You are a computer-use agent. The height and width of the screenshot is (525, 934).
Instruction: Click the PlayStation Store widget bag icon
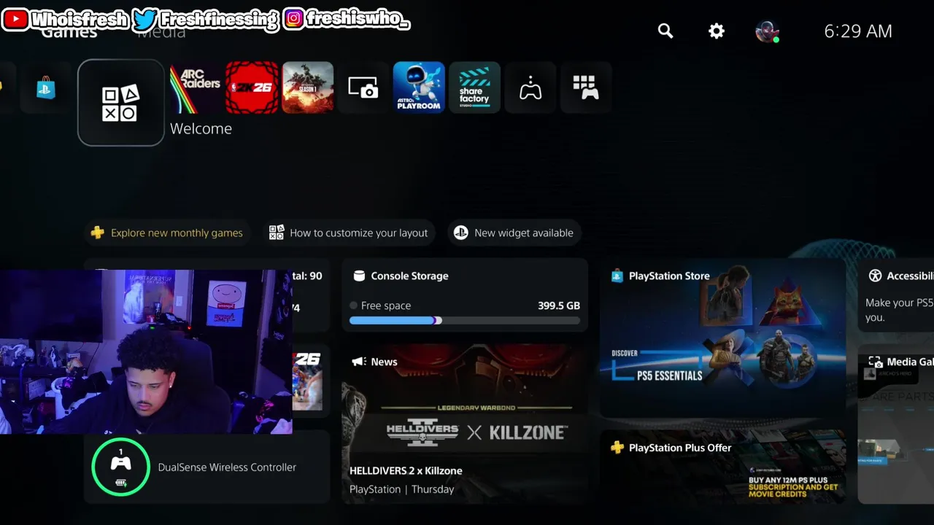click(617, 276)
